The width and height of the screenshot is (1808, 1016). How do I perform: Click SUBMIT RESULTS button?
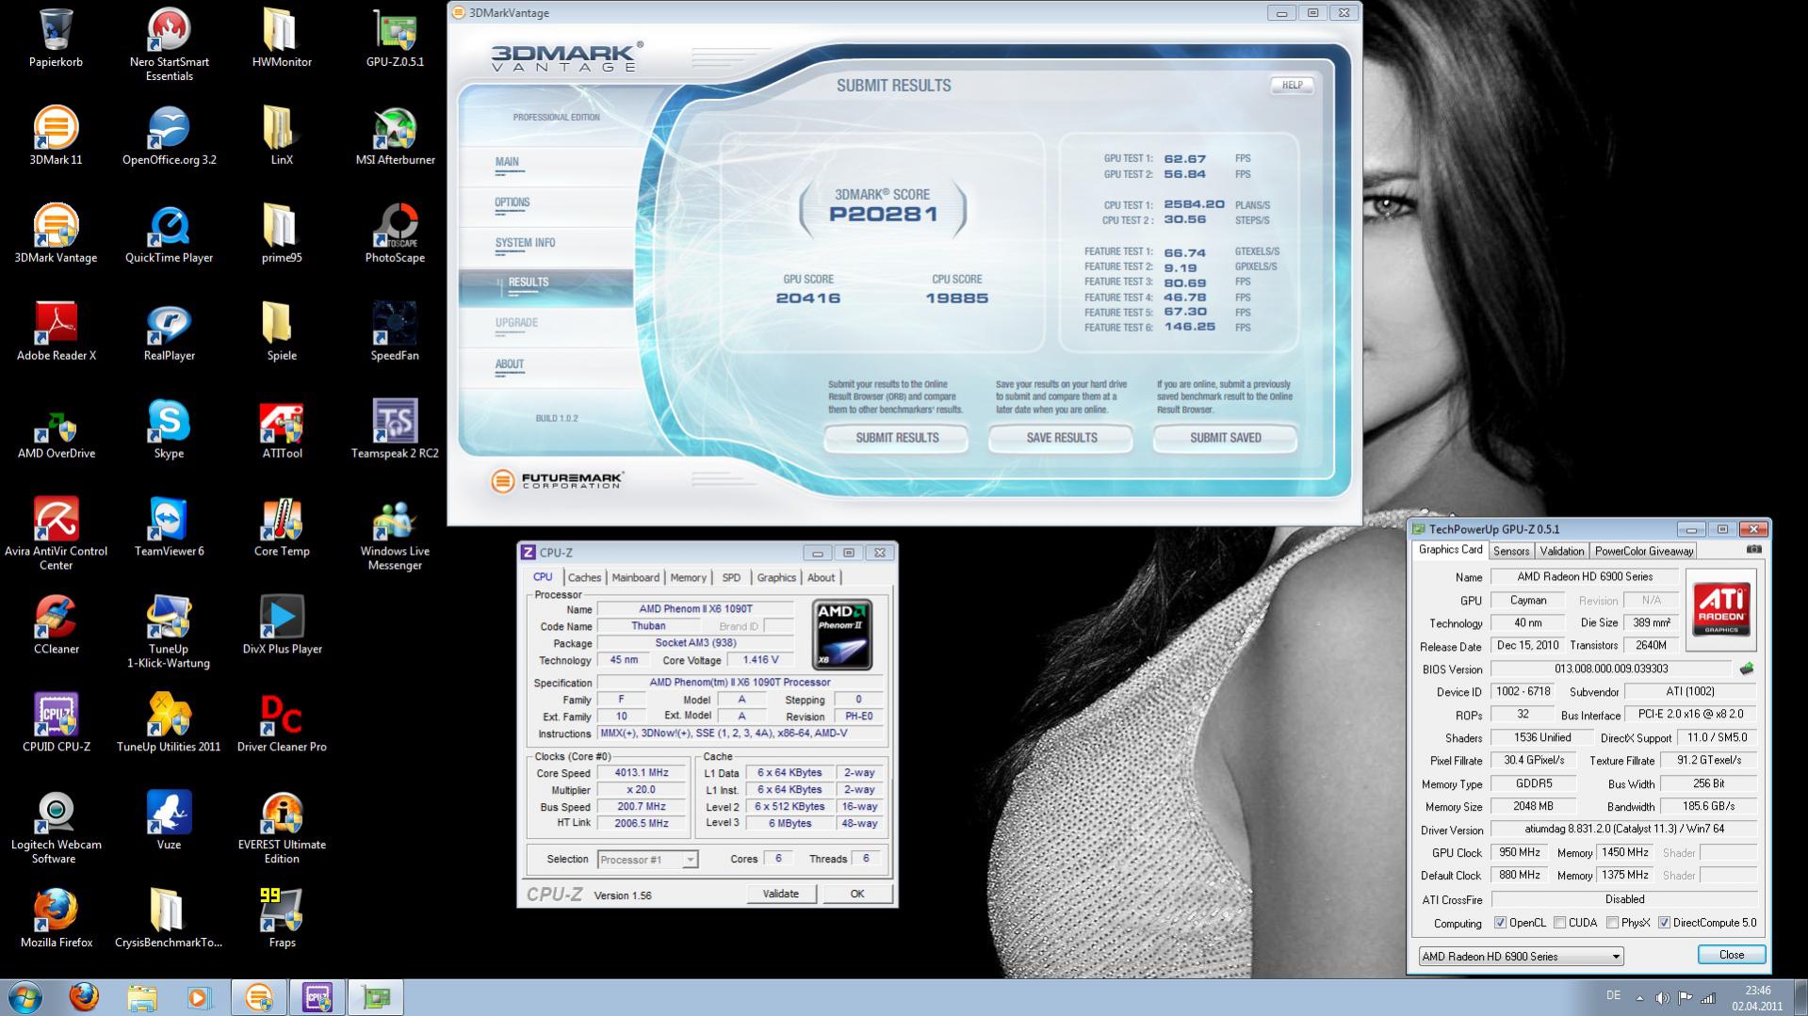tap(897, 438)
